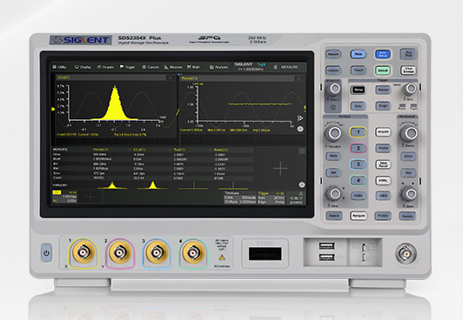The height and width of the screenshot is (320, 463).
Task: Open the Analysis menu on screen
Action: (218, 67)
